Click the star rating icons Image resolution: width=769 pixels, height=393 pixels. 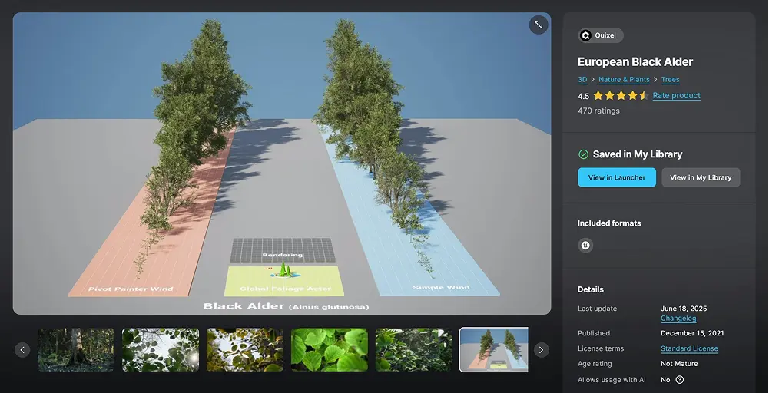(x=621, y=96)
